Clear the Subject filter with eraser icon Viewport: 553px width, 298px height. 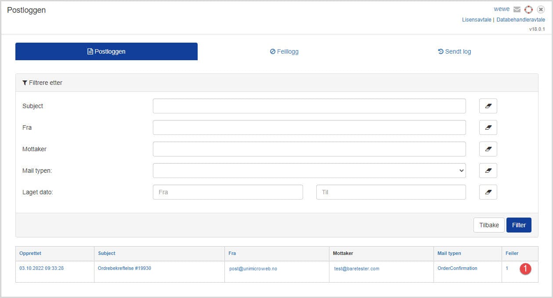(488, 106)
